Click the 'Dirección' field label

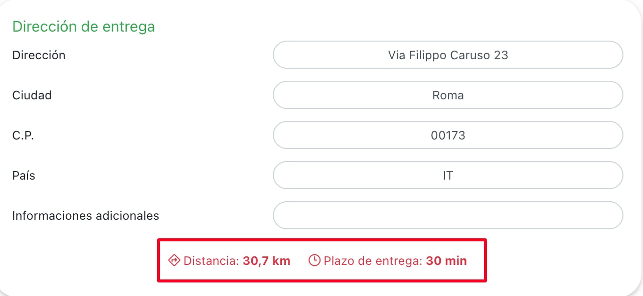pyautogui.click(x=39, y=55)
